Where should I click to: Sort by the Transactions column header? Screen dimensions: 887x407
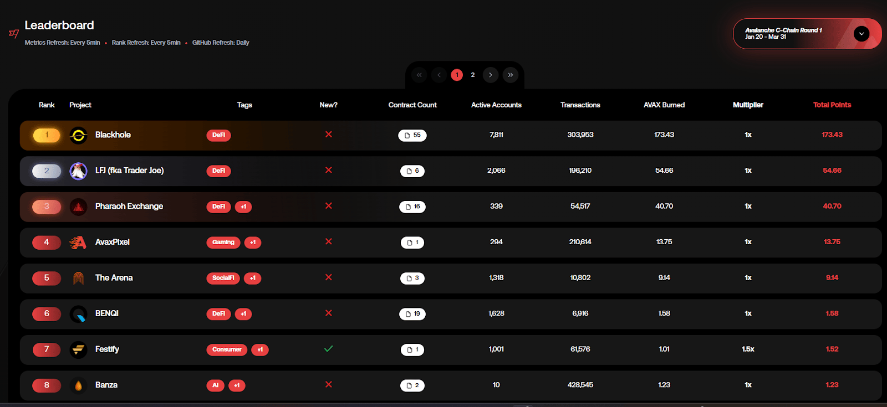[580, 105]
